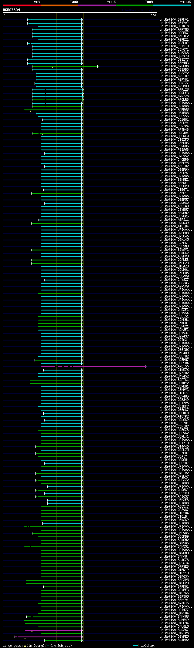Click the UniRef100_Q7PSE8 hit label
The image size is (194, 648).
click(174, 567)
